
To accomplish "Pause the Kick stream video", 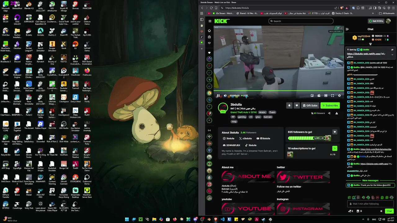I will point(218,96).
